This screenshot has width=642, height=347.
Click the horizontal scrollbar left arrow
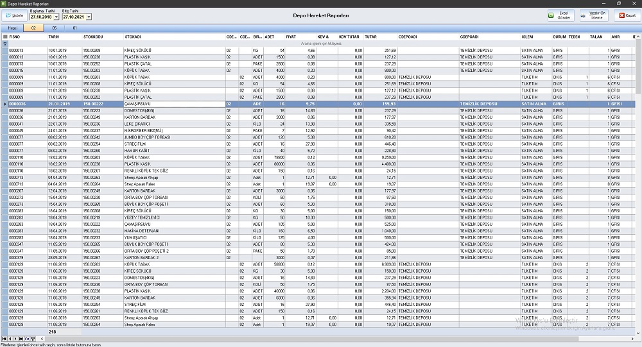click(42, 339)
